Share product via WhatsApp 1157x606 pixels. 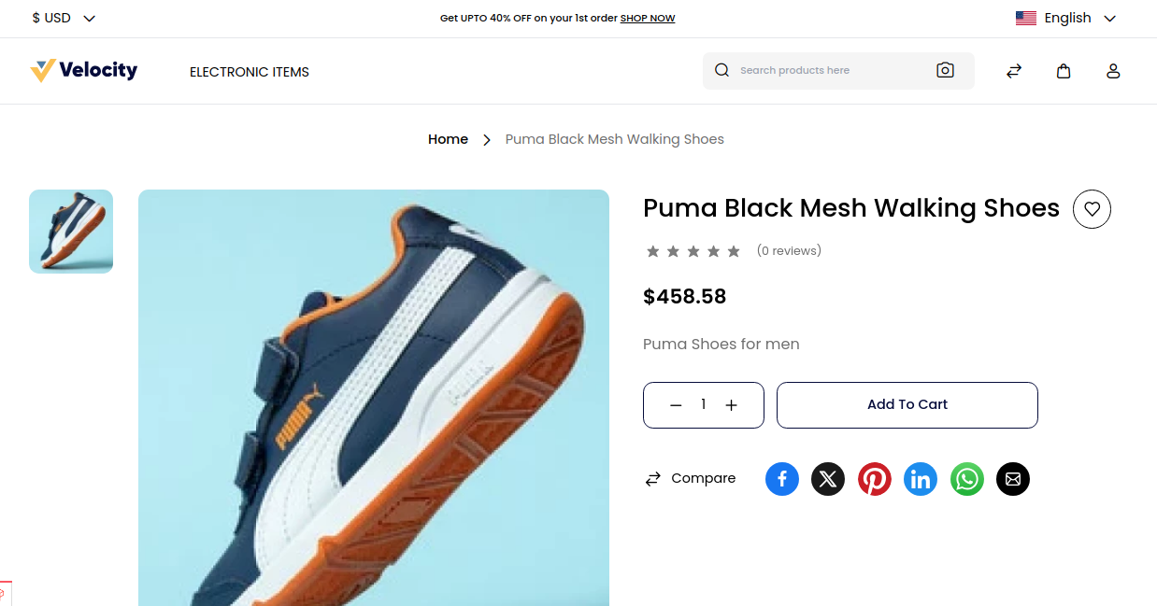point(967,479)
